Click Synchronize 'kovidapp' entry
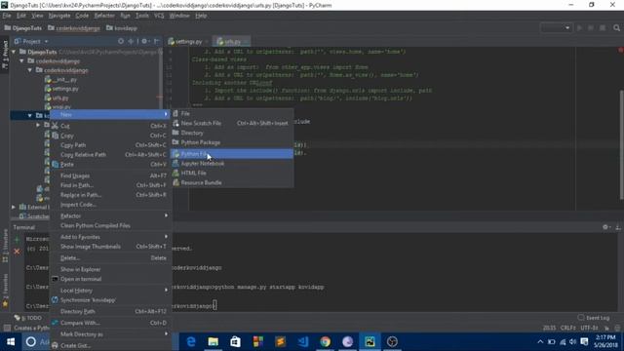The width and height of the screenshot is (624, 351). point(110,300)
